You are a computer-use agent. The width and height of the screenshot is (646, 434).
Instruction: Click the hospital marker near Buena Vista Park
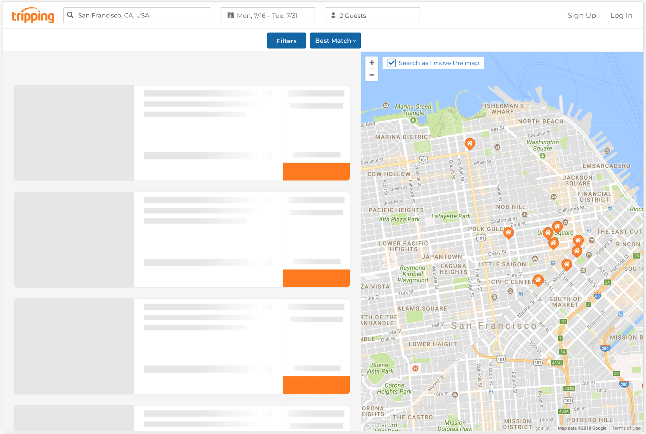415,368
